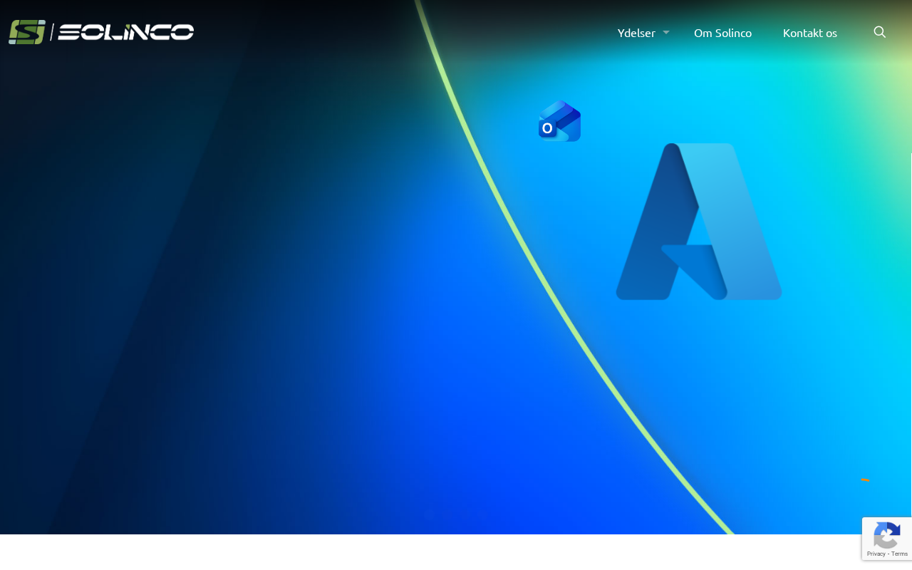Go to the Om Solinco page
This screenshot has height=570, width=912.
tap(722, 33)
